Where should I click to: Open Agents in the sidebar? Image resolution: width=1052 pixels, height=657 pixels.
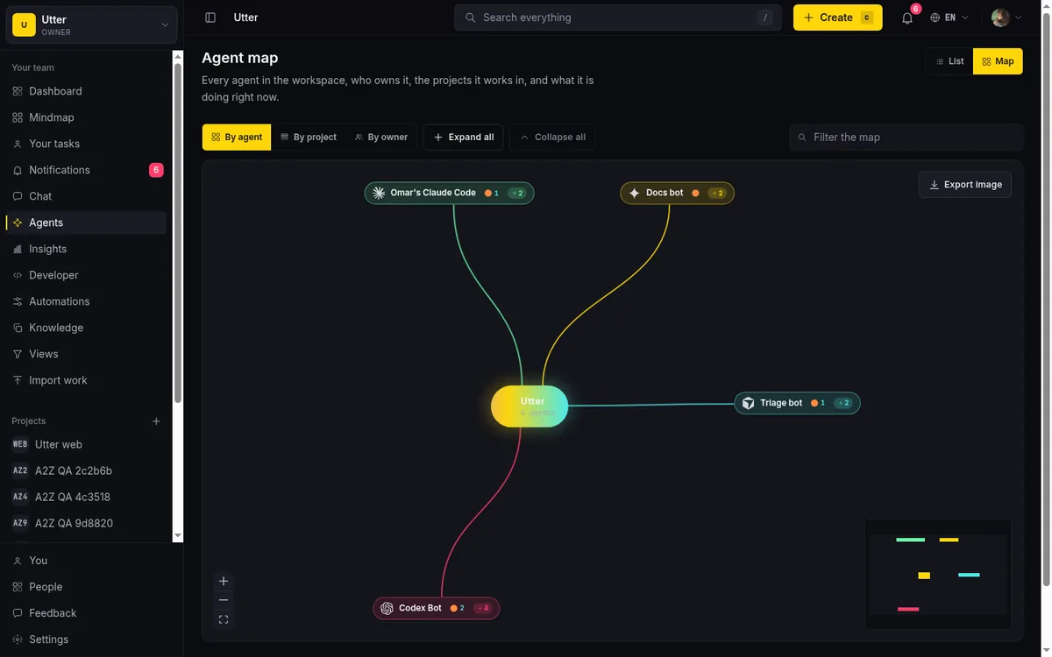86,223
